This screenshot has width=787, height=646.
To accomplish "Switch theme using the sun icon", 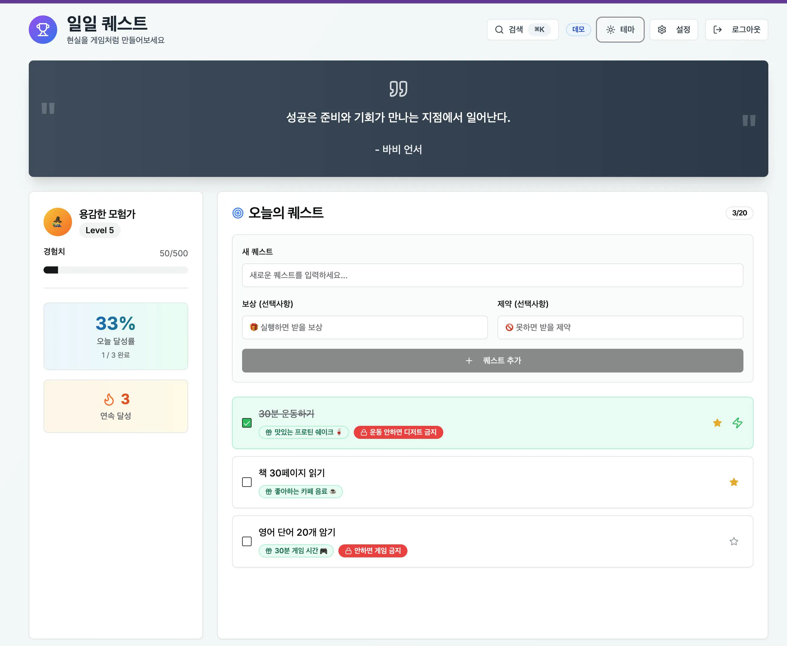I will click(610, 30).
